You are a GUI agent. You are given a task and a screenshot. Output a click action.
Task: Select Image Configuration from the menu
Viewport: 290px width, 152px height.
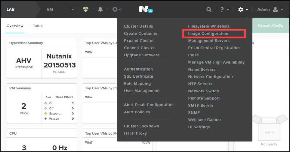click(208, 34)
